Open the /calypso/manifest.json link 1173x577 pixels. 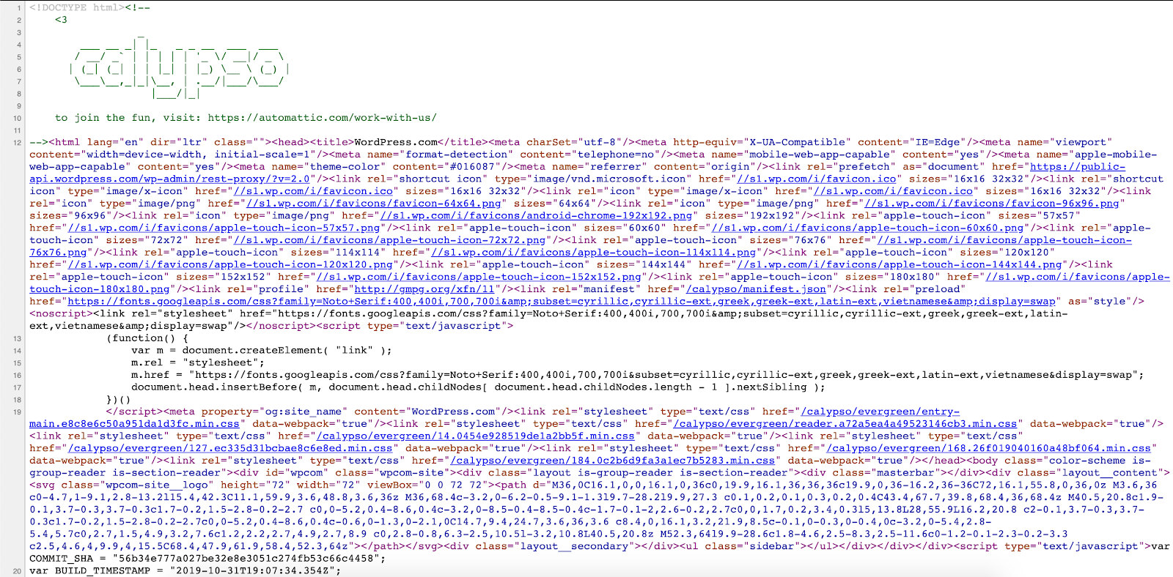click(756, 289)
